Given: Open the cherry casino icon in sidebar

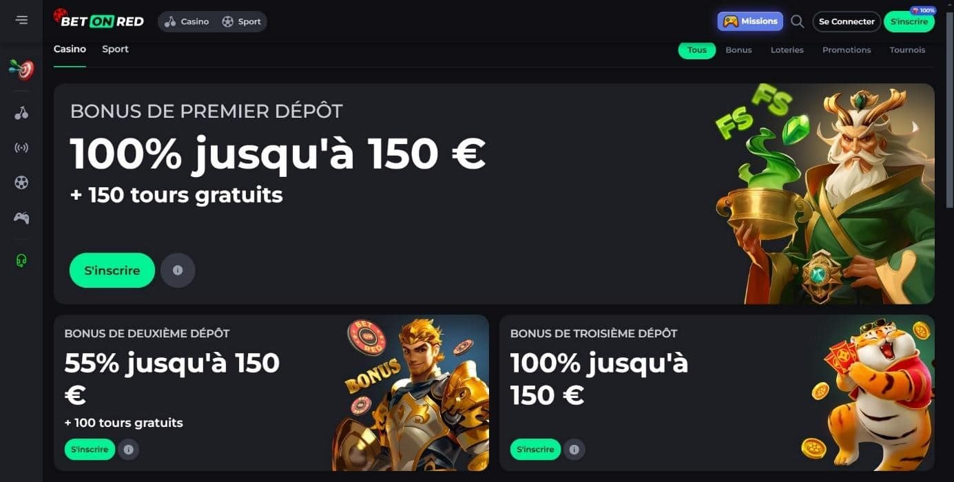Looking at the screenshot, I should (21, 113).
